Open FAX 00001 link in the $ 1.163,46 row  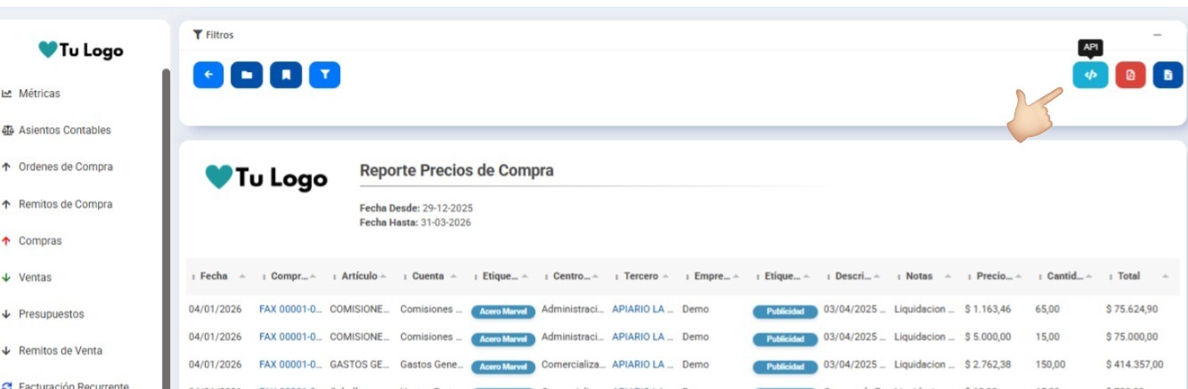pos(290,310)
